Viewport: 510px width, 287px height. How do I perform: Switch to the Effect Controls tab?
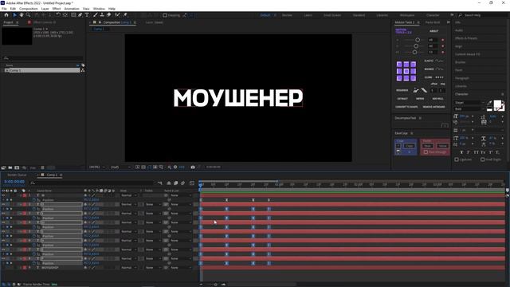(45, 22)
